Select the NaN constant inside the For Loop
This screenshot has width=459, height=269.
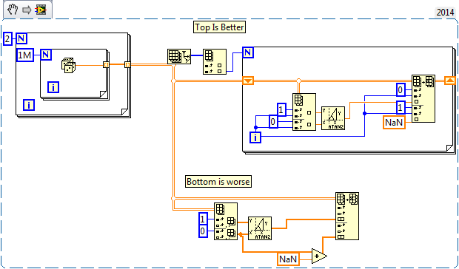click(x=395, y=123)
